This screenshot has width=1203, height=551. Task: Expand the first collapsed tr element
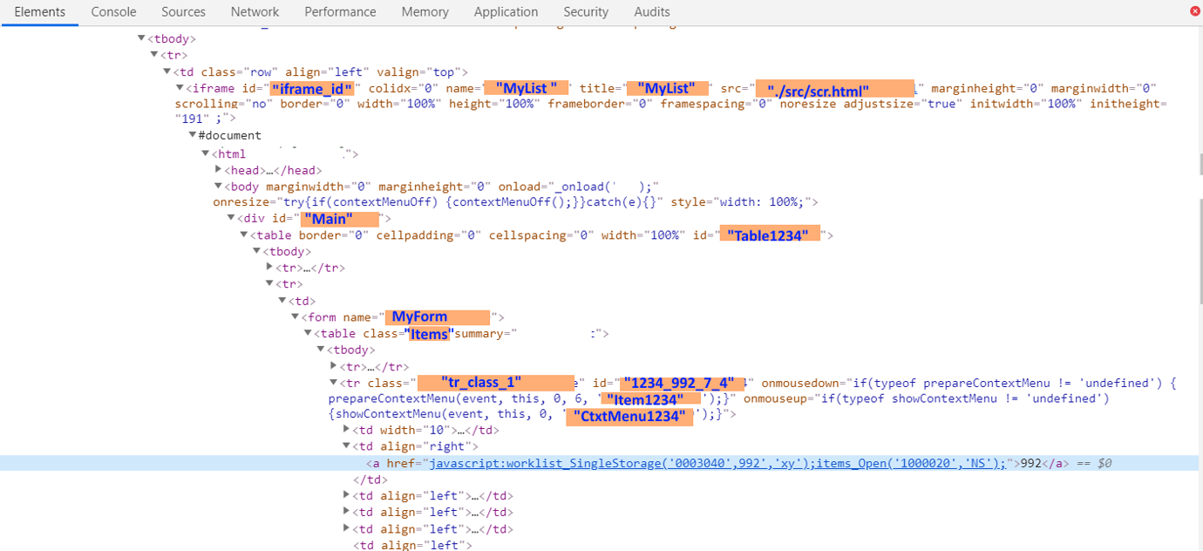point(268,267)
